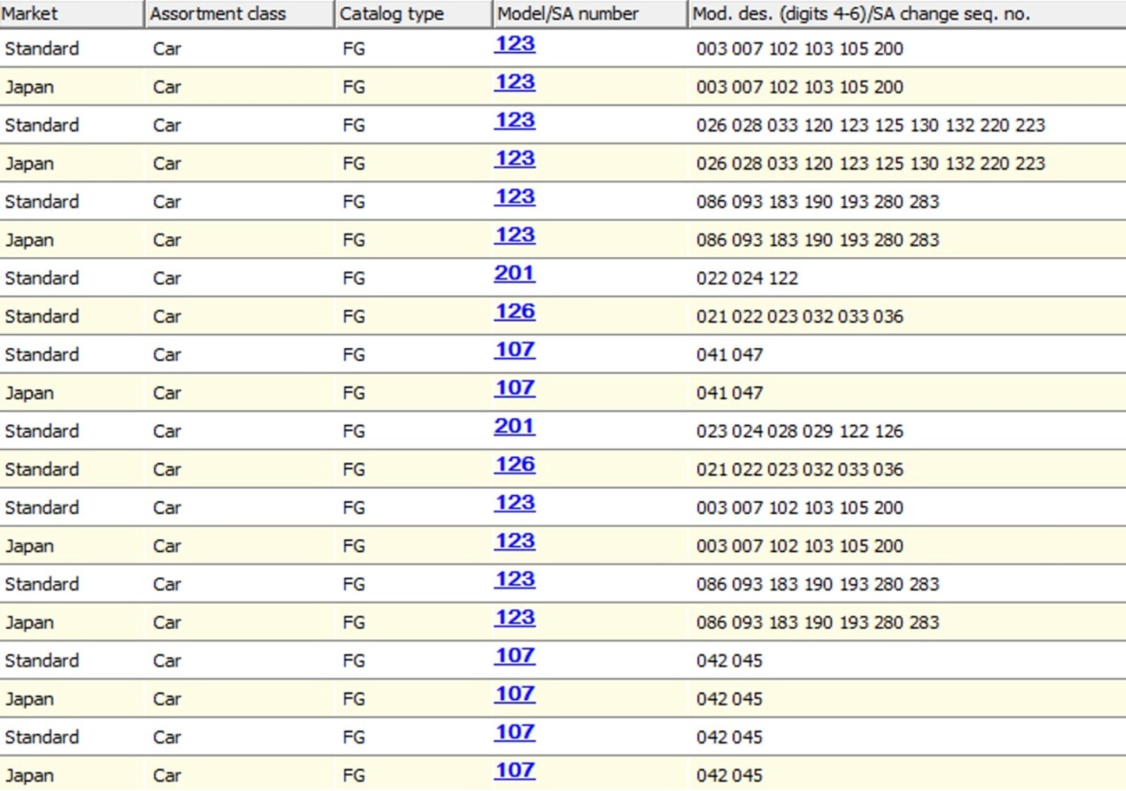Click 'FG' cell in the 022 024 122 row

(x=353, y=278)
